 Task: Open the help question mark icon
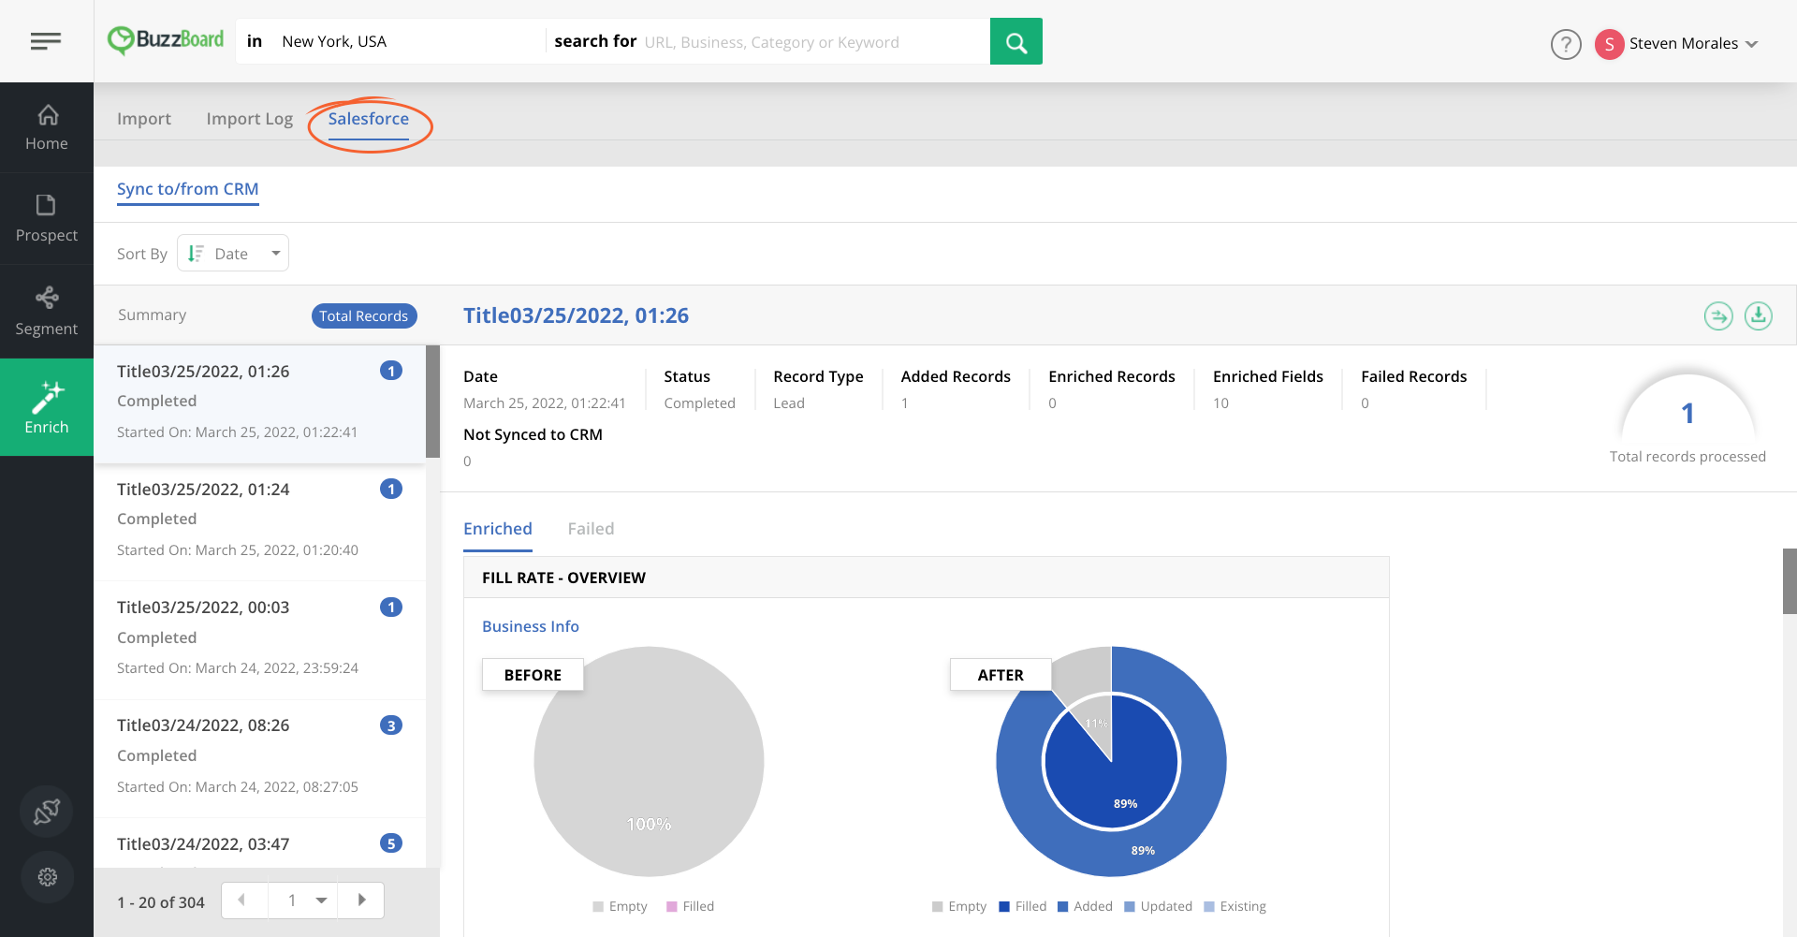1566,44
